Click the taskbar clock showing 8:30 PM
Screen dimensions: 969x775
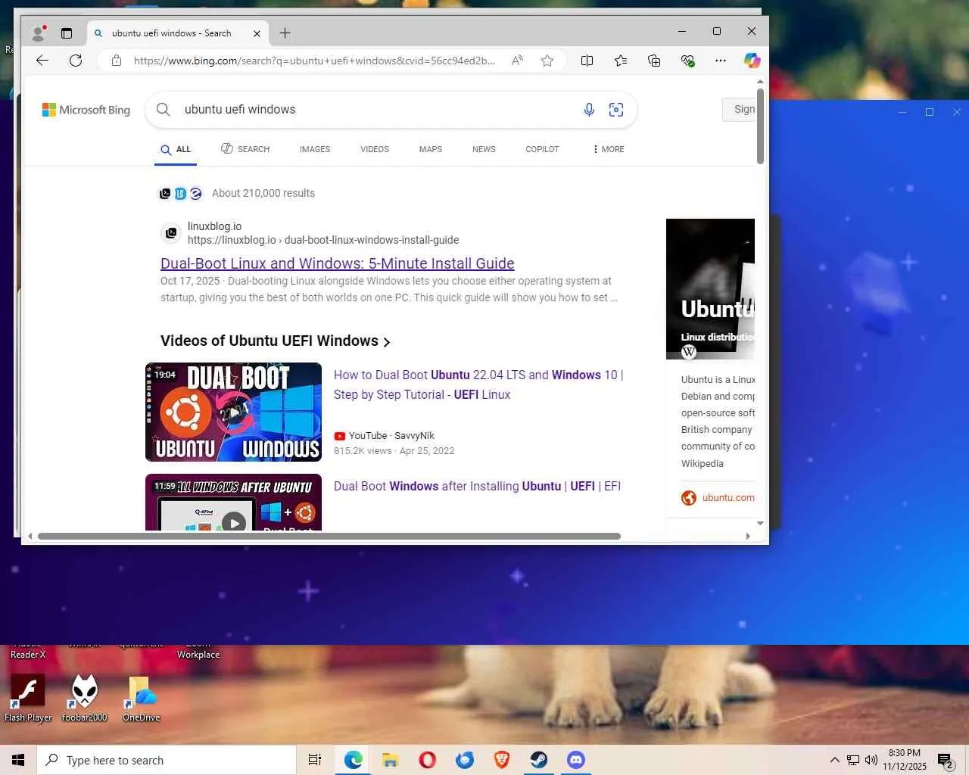click(x=905, y=760)
